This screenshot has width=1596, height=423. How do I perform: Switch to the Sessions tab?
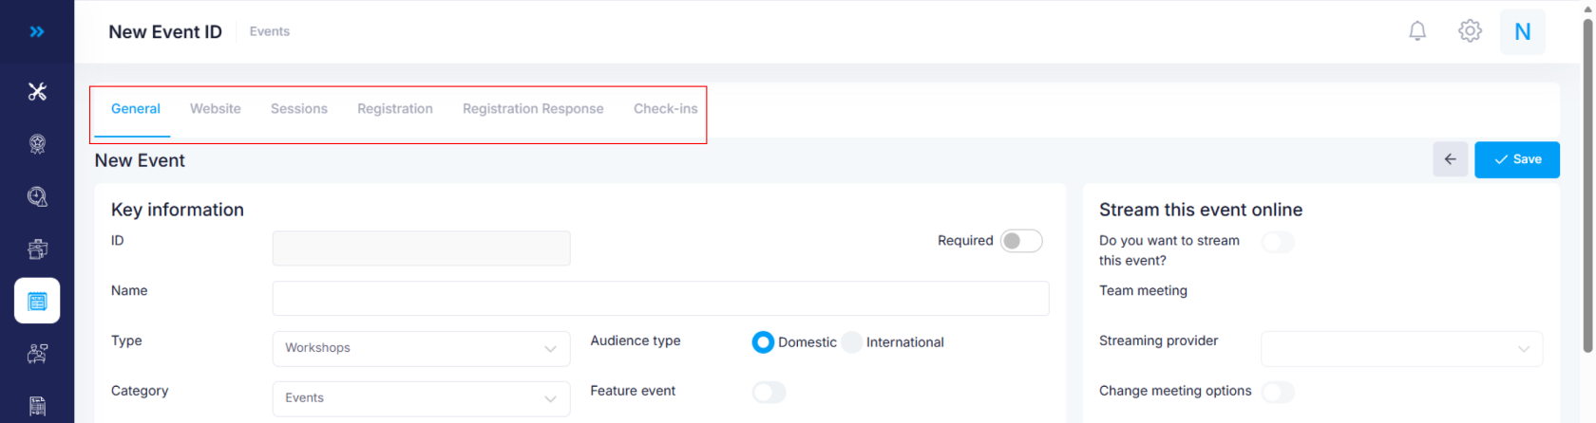(298, 109)
